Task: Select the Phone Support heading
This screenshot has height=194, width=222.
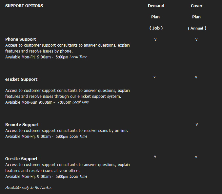Action: click(x=21, y=39)
